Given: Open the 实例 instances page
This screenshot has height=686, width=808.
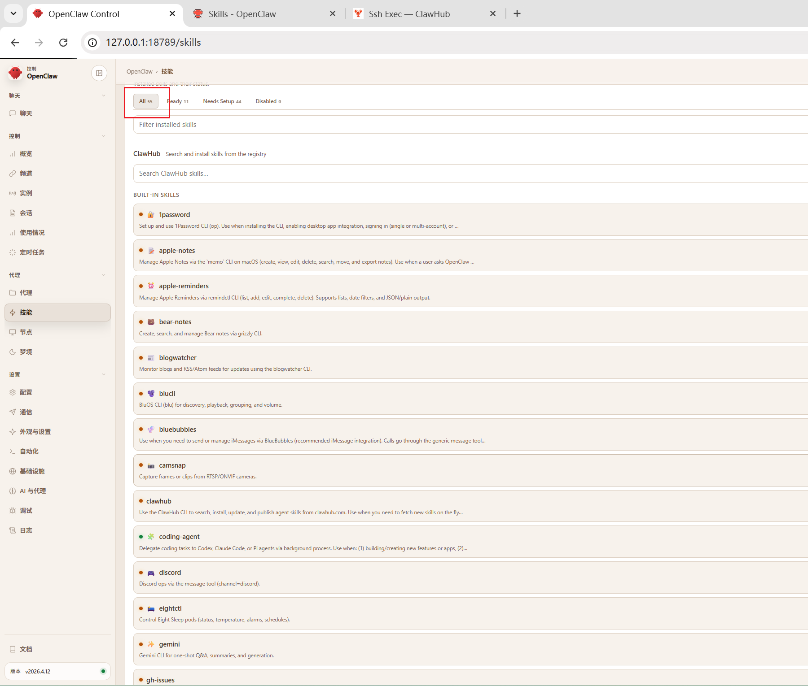Looking at the screenshot, I should pos(57,193).
